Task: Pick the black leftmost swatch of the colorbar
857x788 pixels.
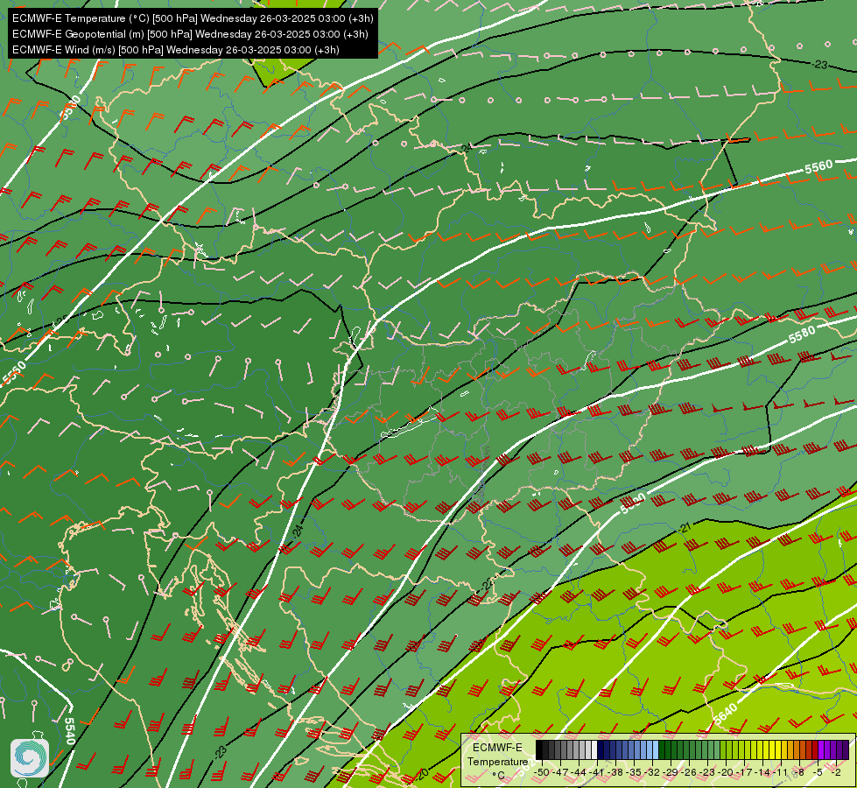Action: (539, 749)
